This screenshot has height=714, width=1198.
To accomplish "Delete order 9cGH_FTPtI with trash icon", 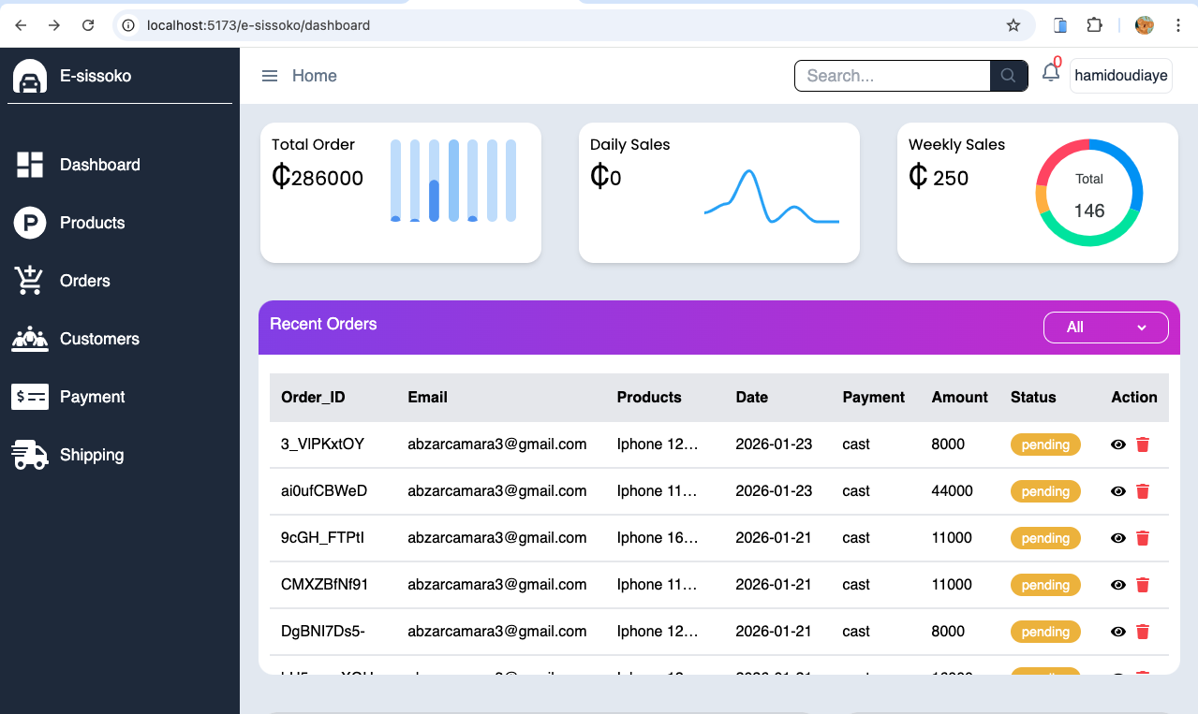I will (x=1143, y=538).
